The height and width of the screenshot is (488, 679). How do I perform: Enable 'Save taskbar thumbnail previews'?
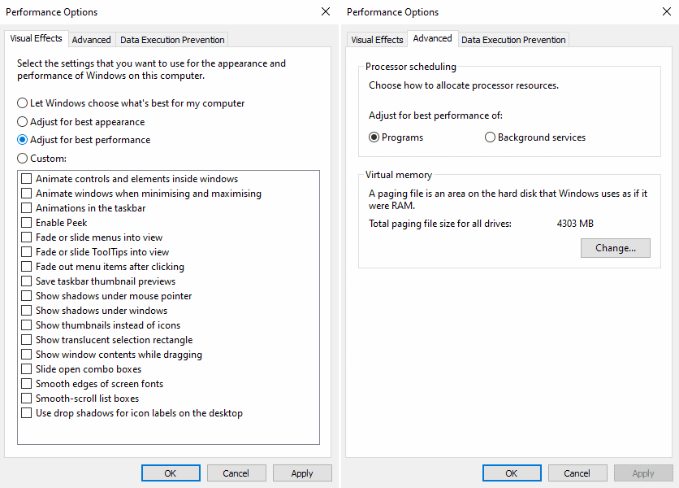coord(25,281)
